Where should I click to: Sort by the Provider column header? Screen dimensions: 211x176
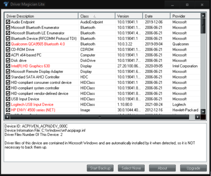(185, 16)
